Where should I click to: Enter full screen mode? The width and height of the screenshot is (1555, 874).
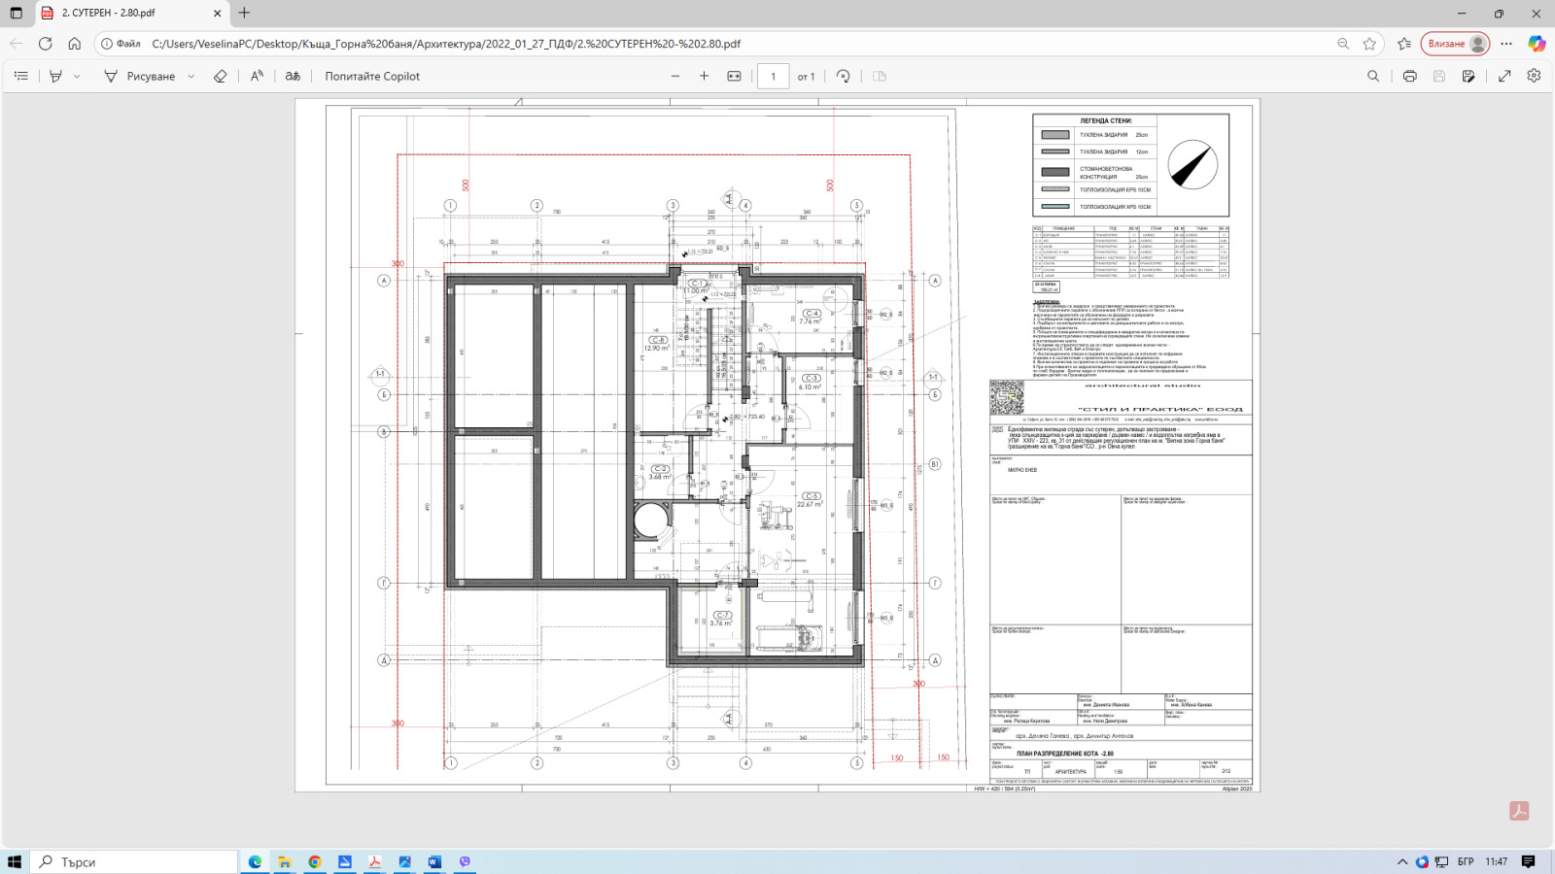[x=1504, y=76]
